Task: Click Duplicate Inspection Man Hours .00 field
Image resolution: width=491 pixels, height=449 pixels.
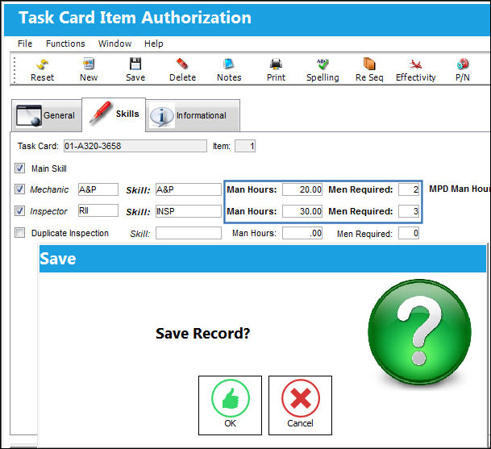Action: tap(302, 233)
